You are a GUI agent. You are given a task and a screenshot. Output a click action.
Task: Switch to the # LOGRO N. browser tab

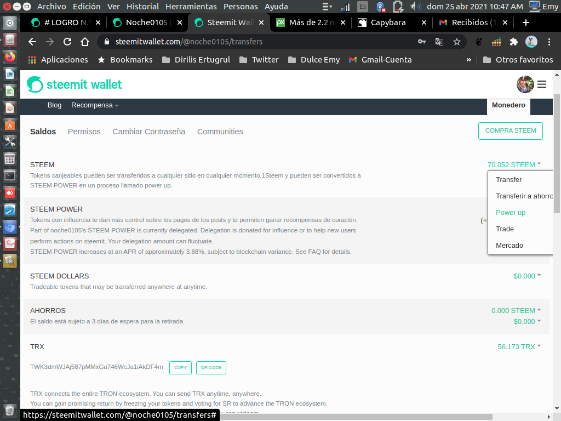[x=66, y=22]
